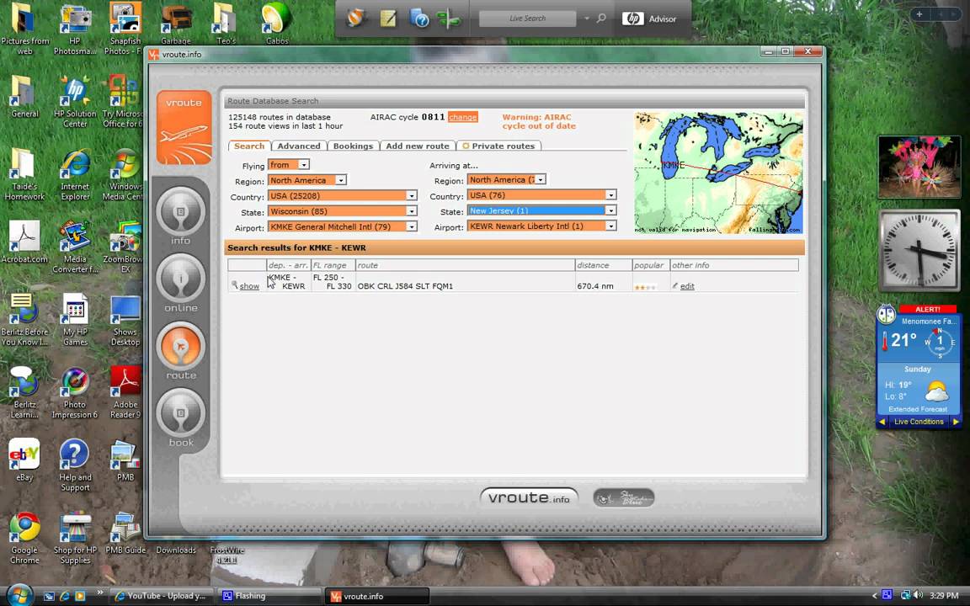The image size is (970, 606).
Task: Open the General desktop folder
Action: pyautogui.click(x=24, y=98)
